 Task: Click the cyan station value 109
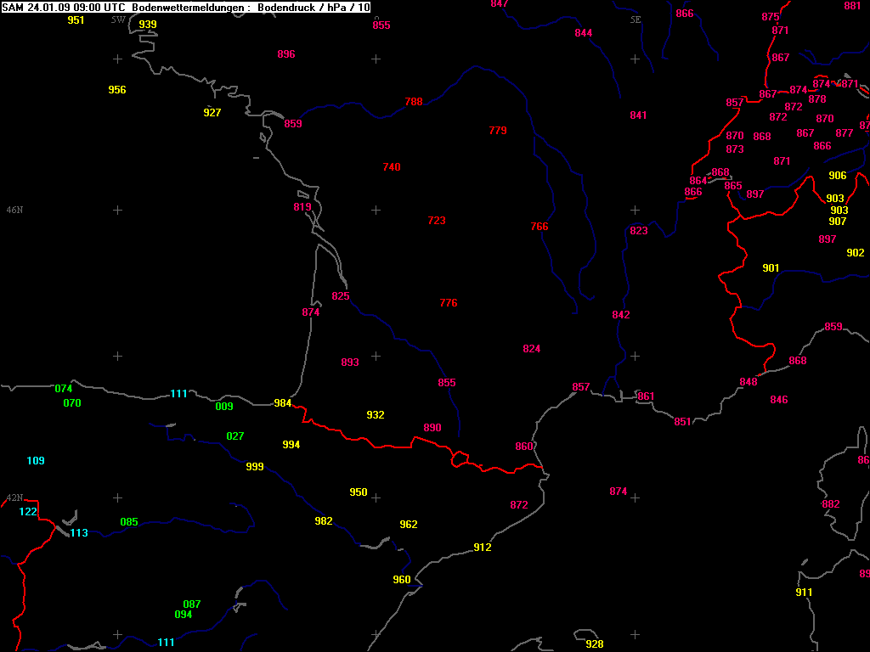tap(36, 461)
